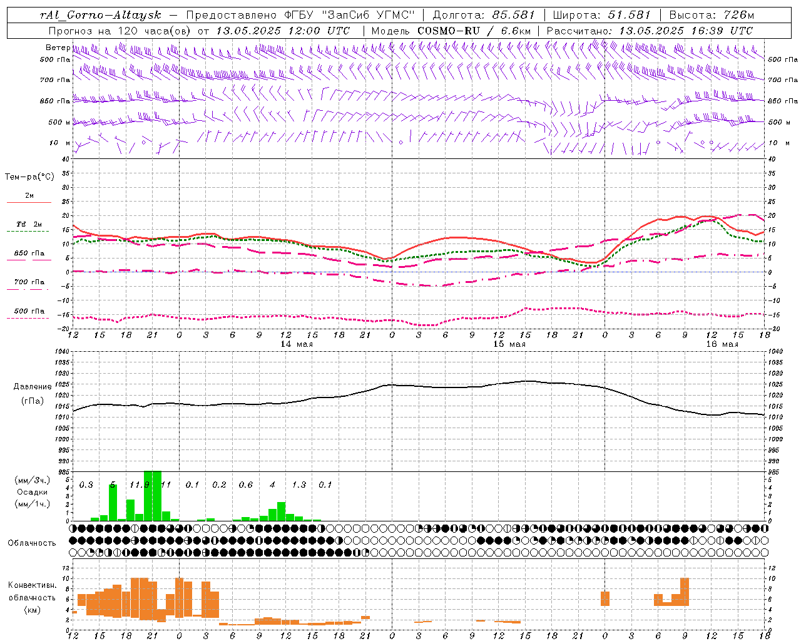This screenshot has width=801, height=641.
Task: Click the 0.6 precipitation total value
Action: (x=246, y=485)
